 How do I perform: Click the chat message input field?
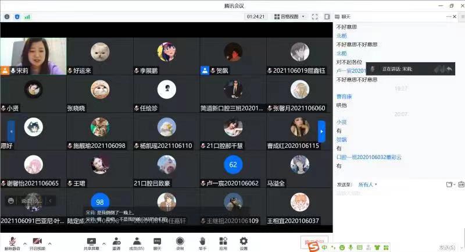[x=395, y=210]
